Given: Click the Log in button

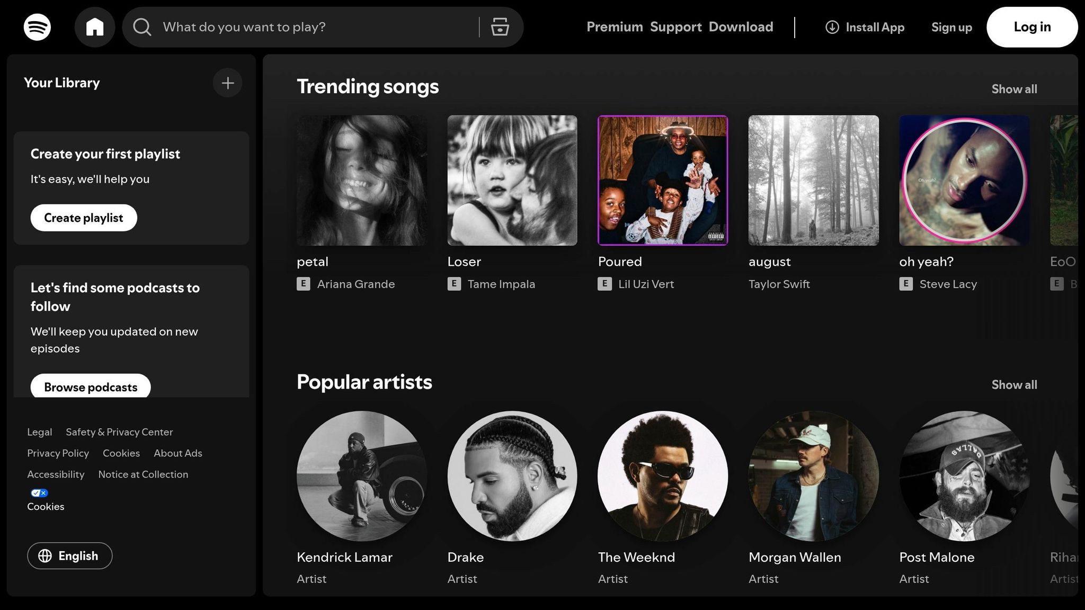Looking at the screenshot, I should click(x=1032, y=27).
